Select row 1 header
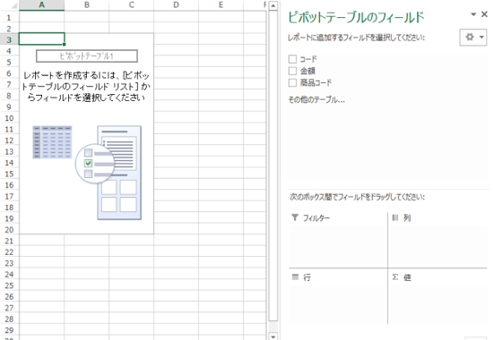493x340 pixels. tap(9, 18)
